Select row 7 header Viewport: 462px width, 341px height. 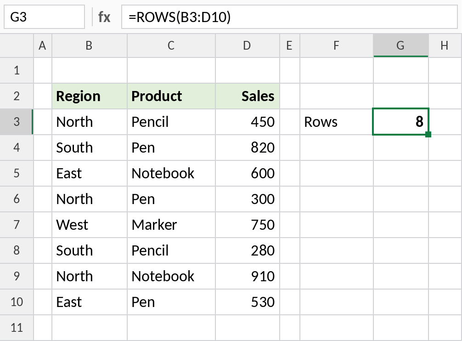click(x=17, y=225)
